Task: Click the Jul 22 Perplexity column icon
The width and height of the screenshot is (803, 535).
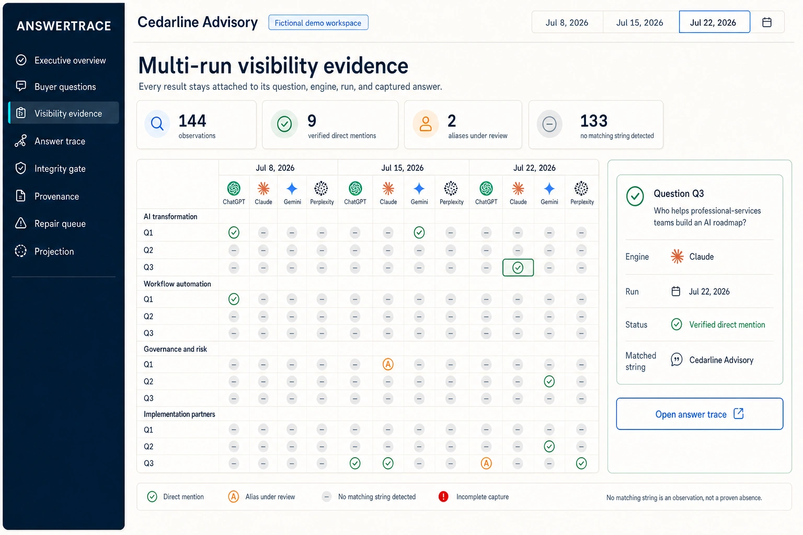Action: pyautogui.click(x=581, y=188)
